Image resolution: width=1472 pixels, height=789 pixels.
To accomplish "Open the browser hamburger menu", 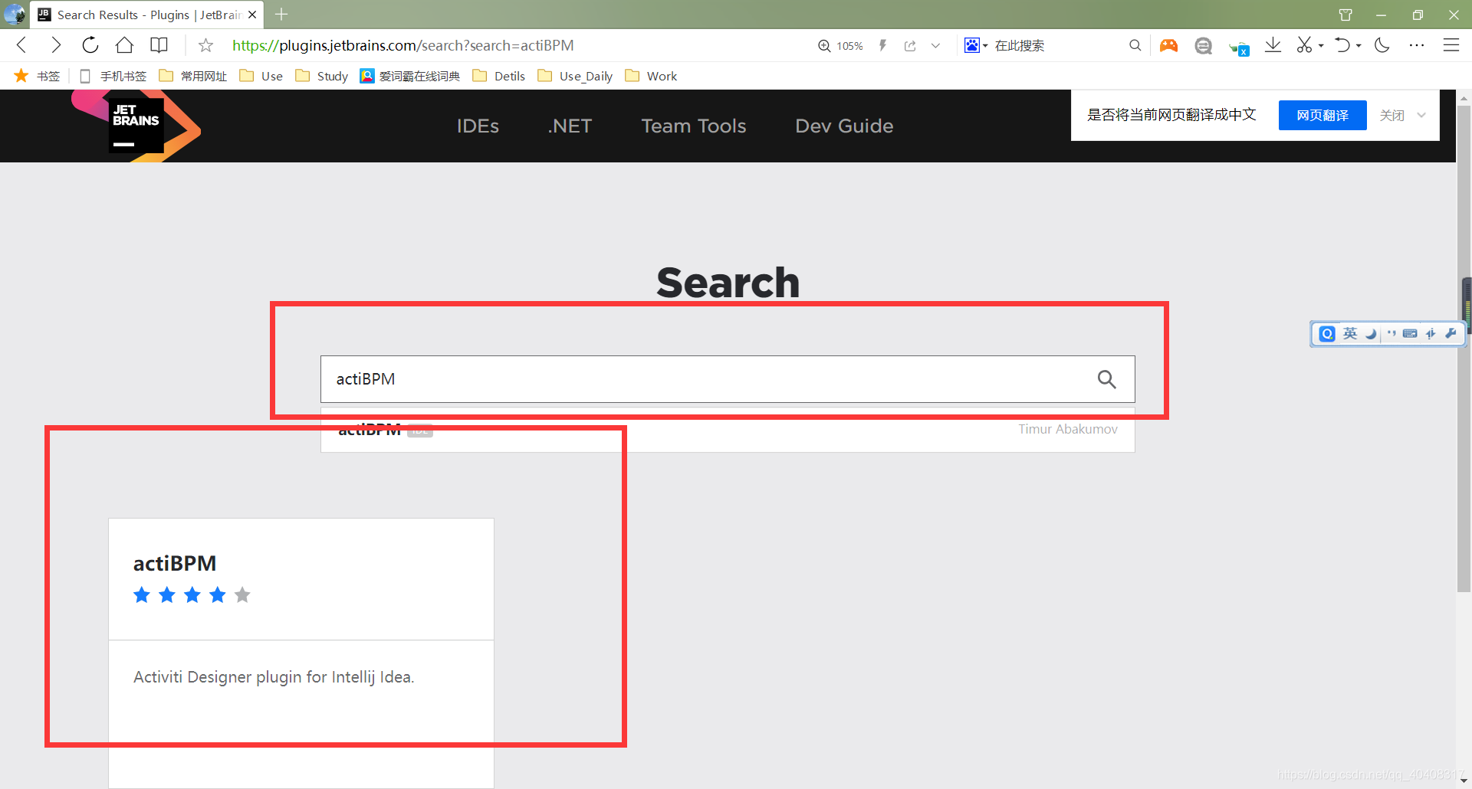I will click(1451, 45).
